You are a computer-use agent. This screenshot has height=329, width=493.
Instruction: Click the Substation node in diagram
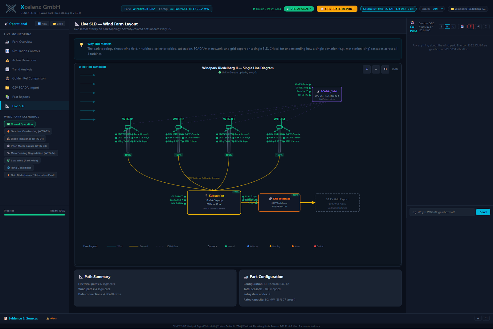pyautogui.click(x=214, y=203)
